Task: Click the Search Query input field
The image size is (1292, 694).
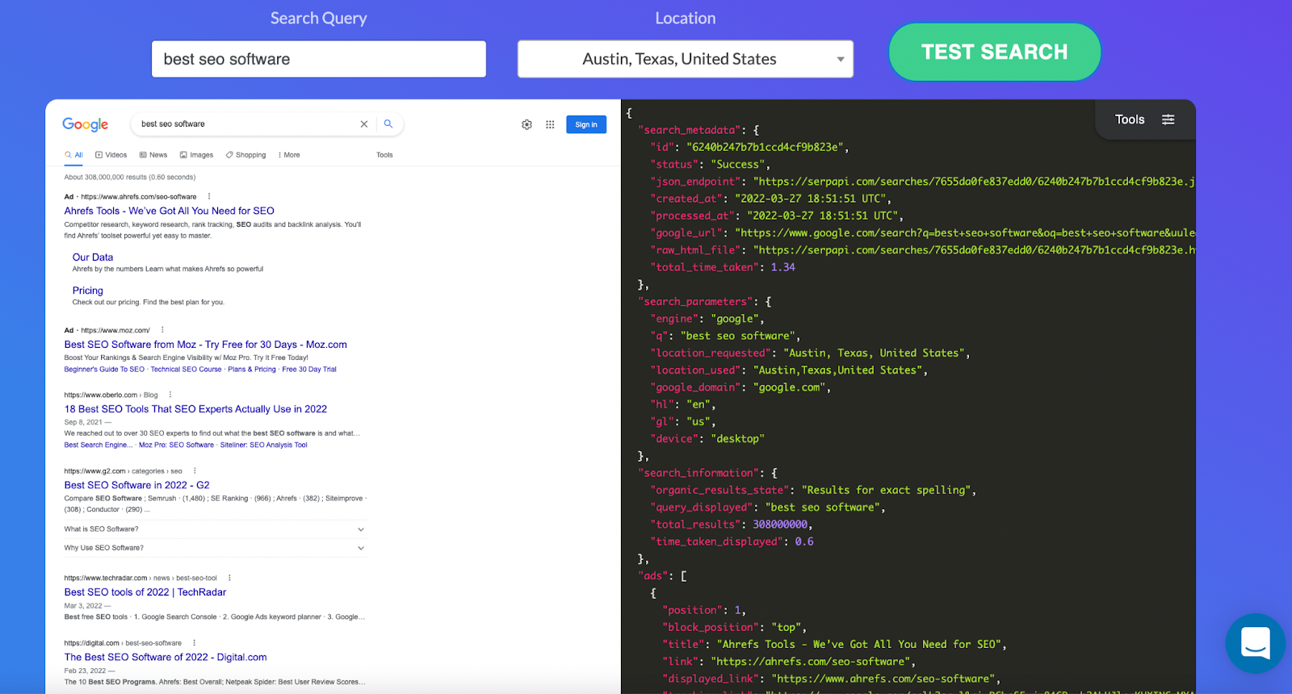Action: coord(319,59)
